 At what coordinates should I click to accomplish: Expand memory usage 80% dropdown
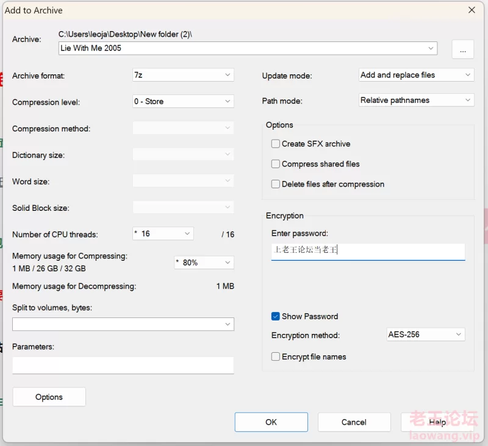[x=204, y=263]
